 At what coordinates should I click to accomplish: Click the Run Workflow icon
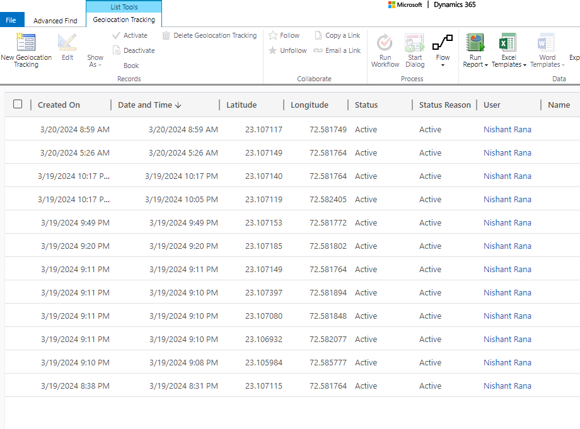(x=385, y=43)
